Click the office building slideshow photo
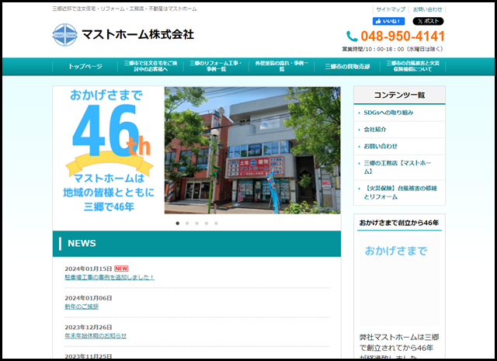The image size is (497, 361). pyautogui.click(x=252, y=151)
